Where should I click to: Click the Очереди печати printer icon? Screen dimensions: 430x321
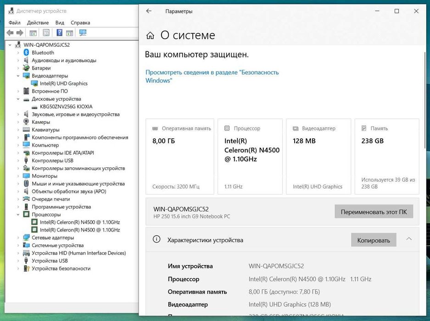click(x=26, y=199)
